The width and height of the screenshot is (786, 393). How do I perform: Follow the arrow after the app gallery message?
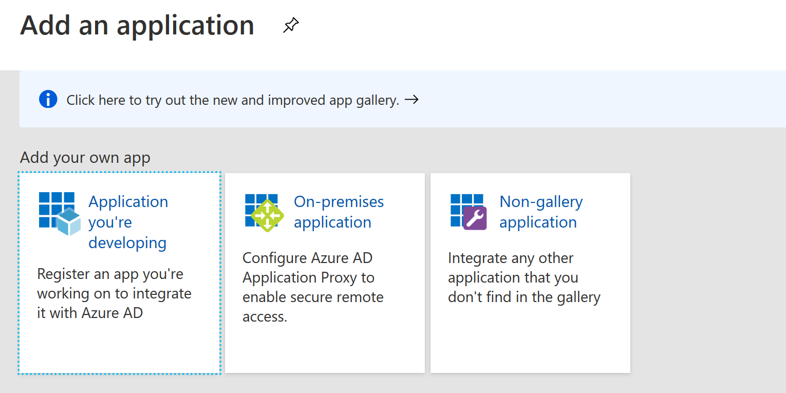click(411, 100)
